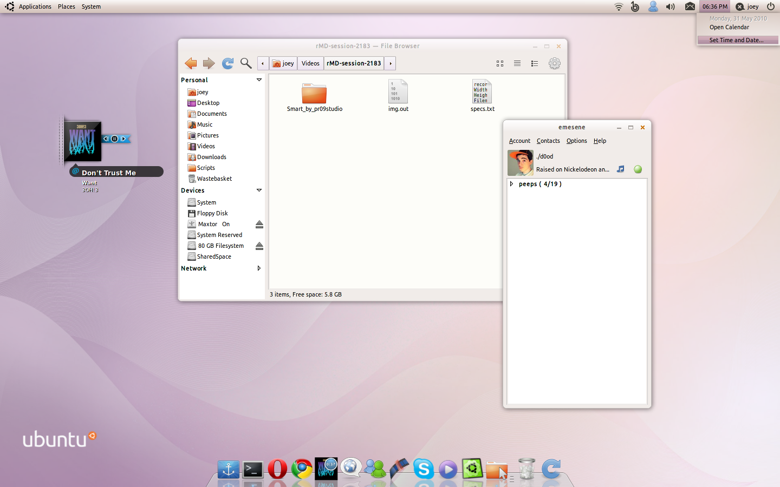Screen dimensions: 780x487
Task: Expand the Network section
Action: click(x=259, y=268)
